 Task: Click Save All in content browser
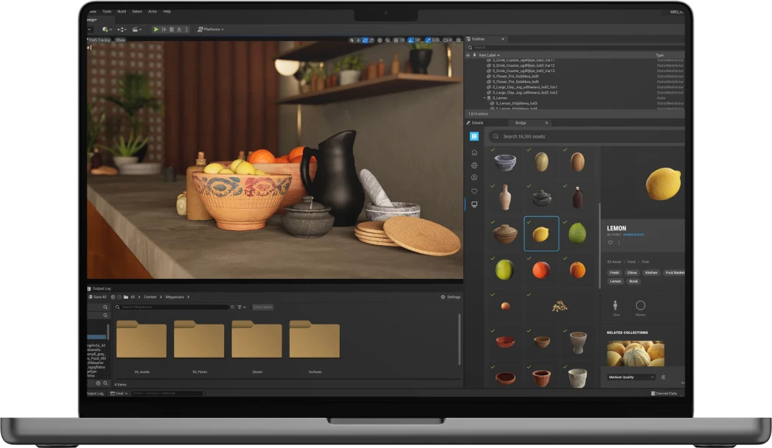pyautogui.click(x=99, y=296)
